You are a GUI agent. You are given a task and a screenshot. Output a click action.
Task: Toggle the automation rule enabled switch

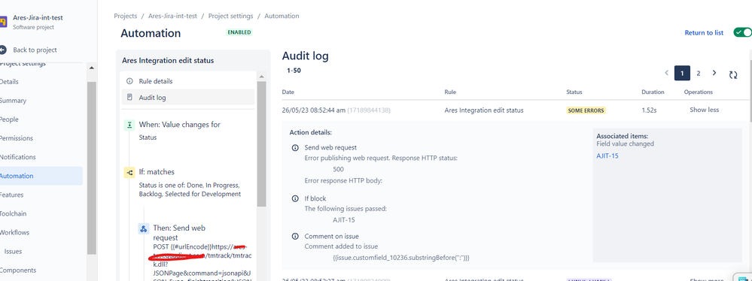tap(742, 32)
